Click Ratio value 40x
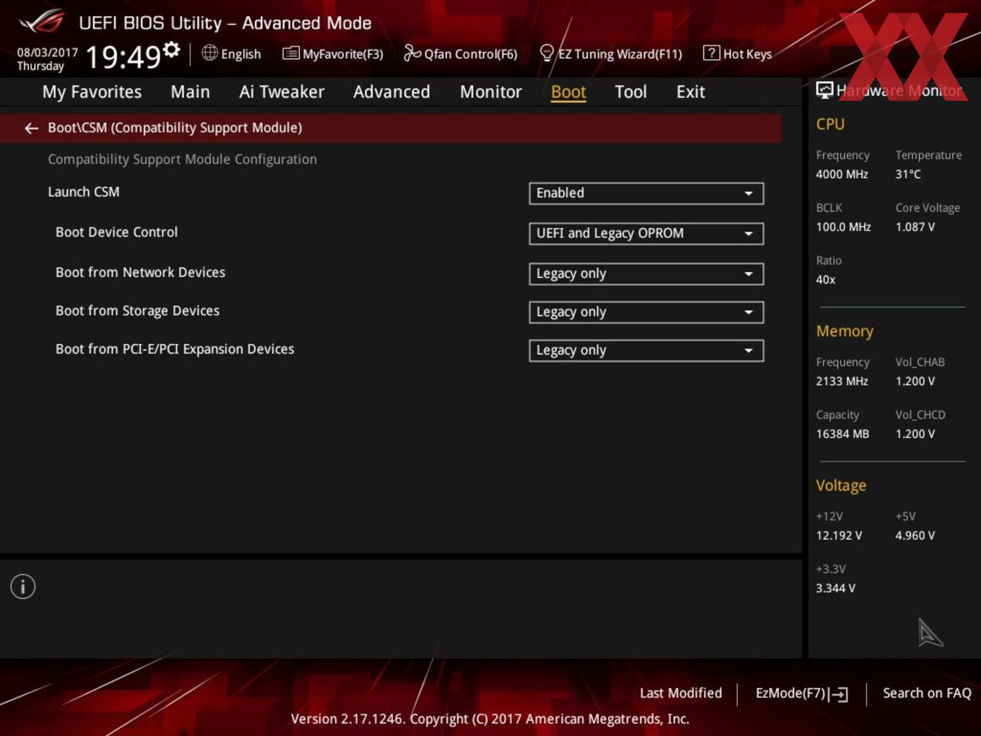This screenshot has width=981, height=736. coord(826,280)
